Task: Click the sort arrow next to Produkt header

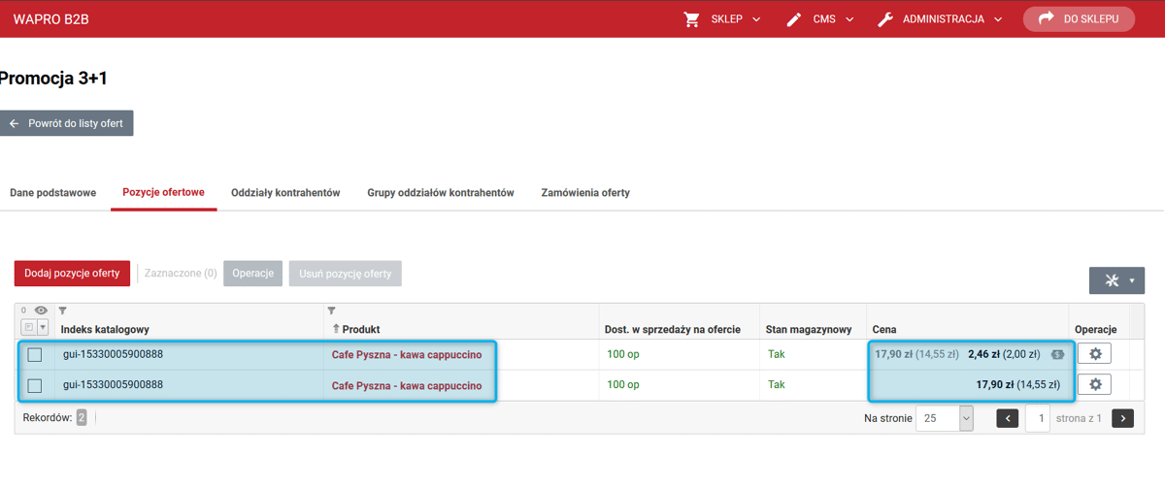Action: pos(336,330)
